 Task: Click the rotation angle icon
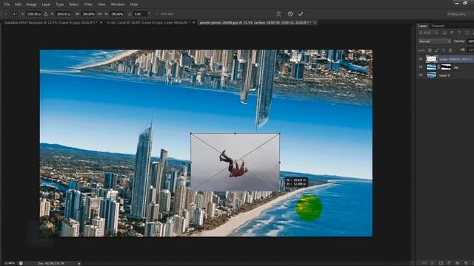[x=130, y=14]
